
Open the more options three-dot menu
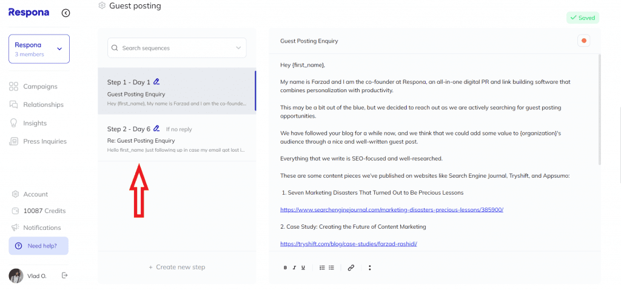pos(369,268)
